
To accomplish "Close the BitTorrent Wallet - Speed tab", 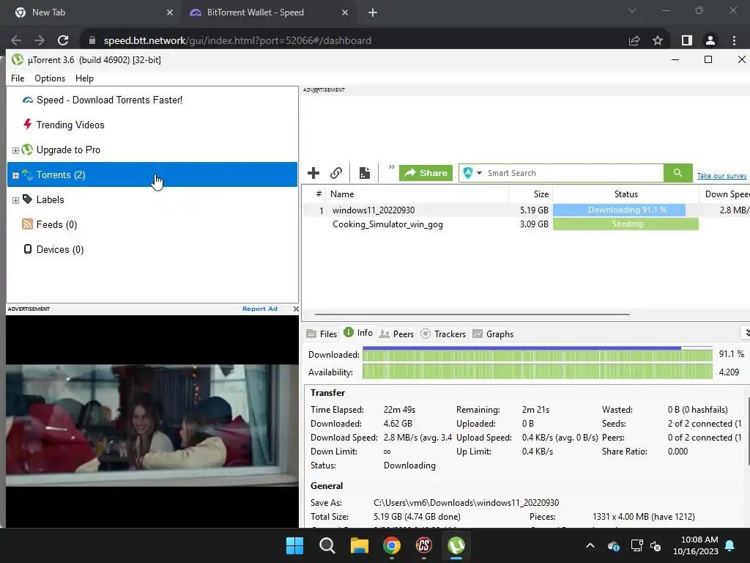I will 345,12.
